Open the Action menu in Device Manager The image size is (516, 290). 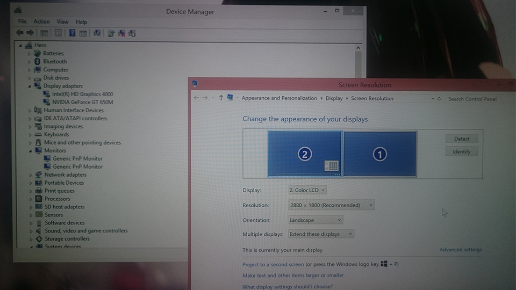click(x=41, y=21)
